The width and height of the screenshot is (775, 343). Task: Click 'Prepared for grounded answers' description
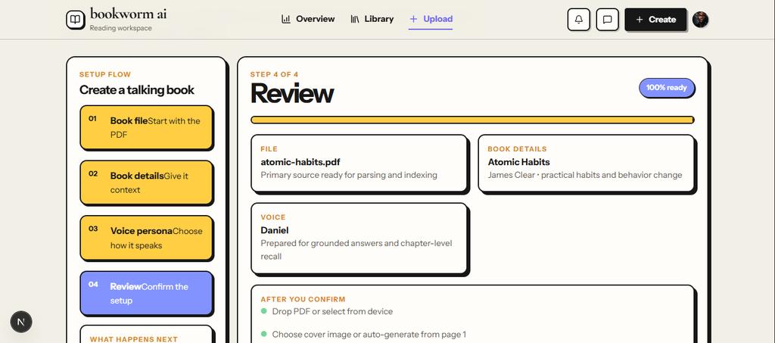click(356, 250)
